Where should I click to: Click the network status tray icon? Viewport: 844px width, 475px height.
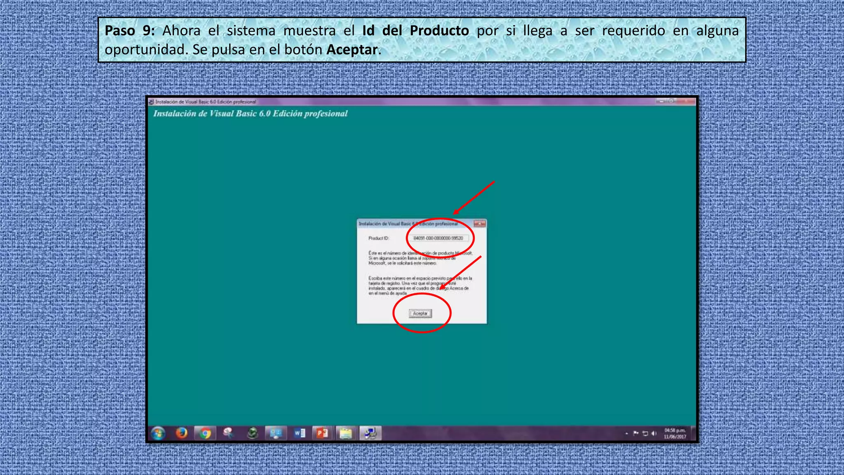(645, 433)
